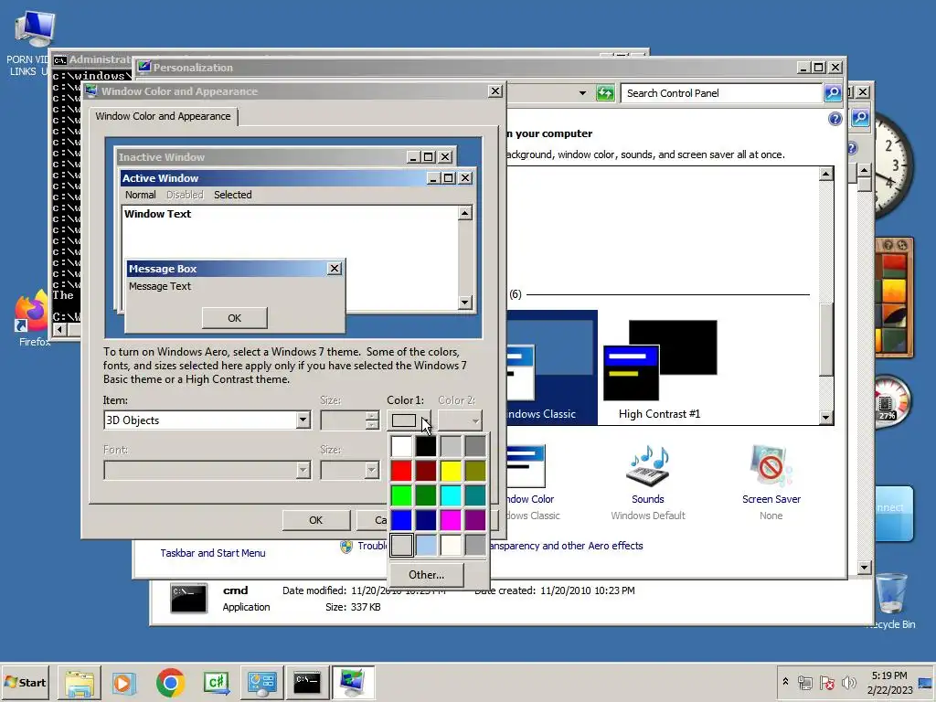Pick the light gray (silver) swatch in the top row
Viewport: 936px width, 702px height.
click(x=452, y=446)
